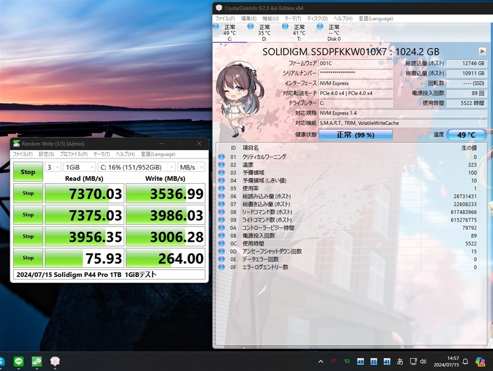Click the masked serial number field
The height and width of the screenshot is (371, 493).
pyautogui.click(x=356, y=73)
